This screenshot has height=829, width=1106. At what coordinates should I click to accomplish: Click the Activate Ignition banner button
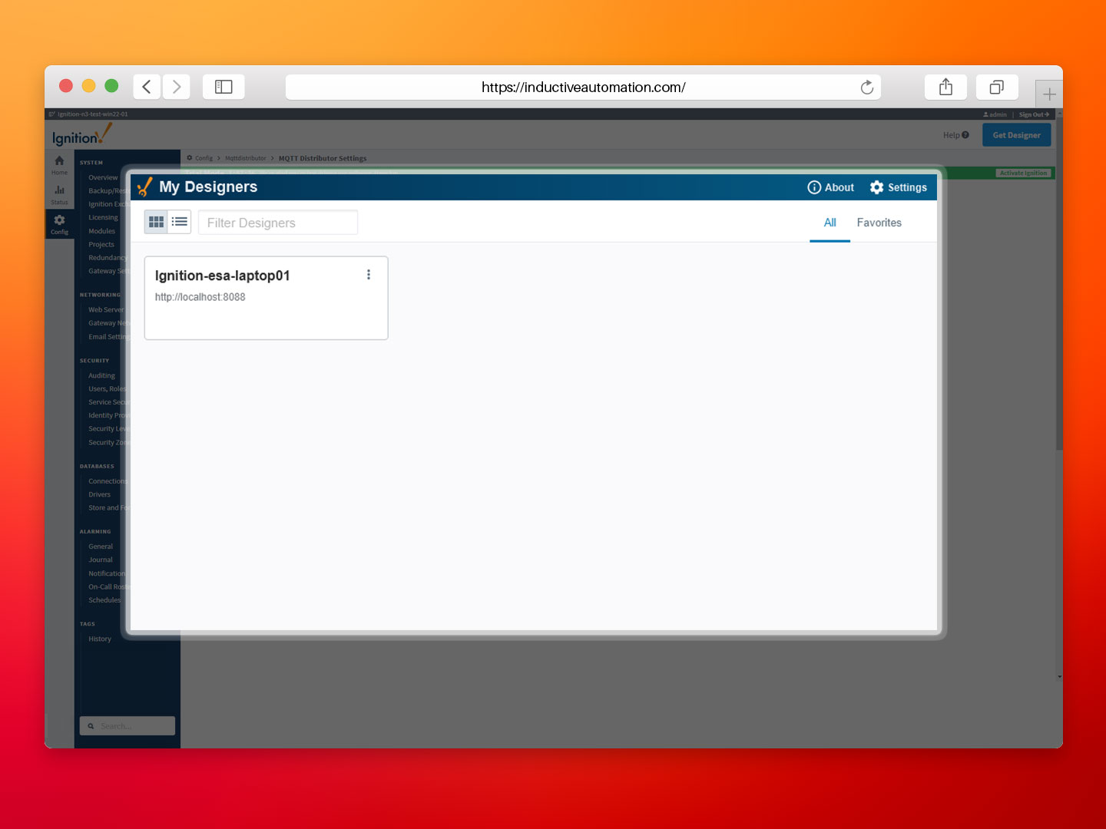point(1023,173)
